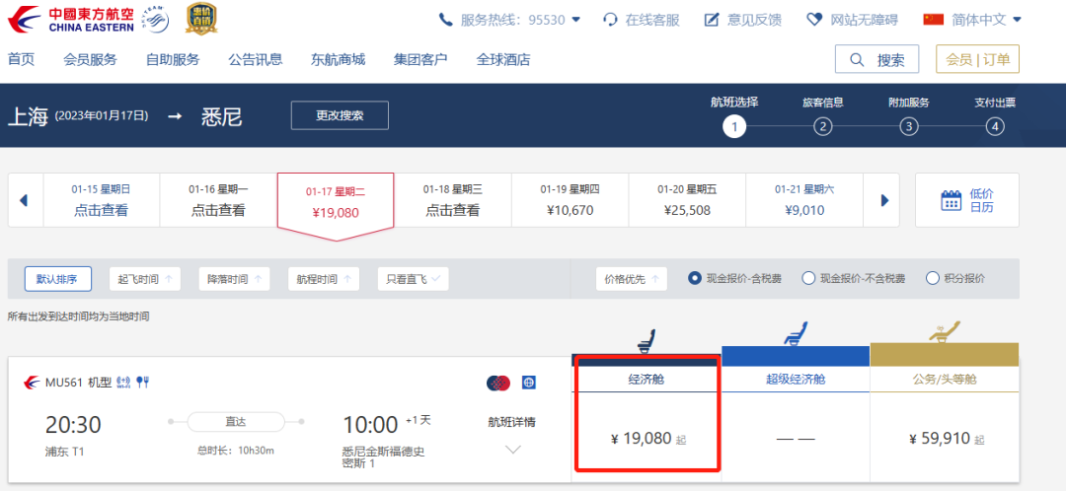Viewport: 1066px width, 491px height.
Task: Click the gold badge emblem in header
Action: tap(202, 19)
